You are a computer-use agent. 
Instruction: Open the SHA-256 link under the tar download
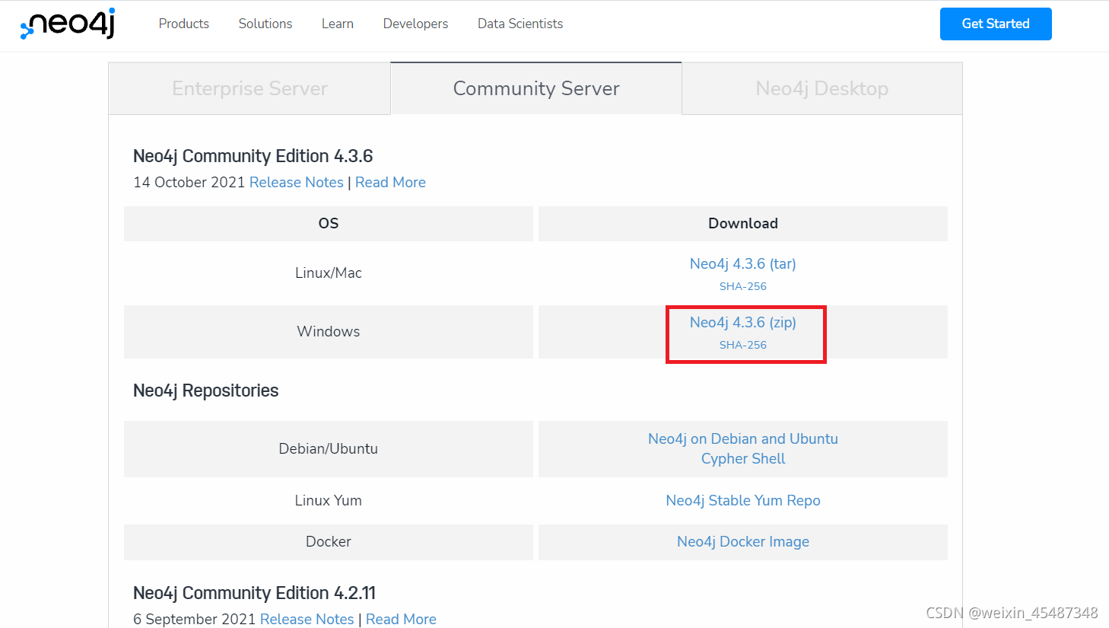[743, 286]
